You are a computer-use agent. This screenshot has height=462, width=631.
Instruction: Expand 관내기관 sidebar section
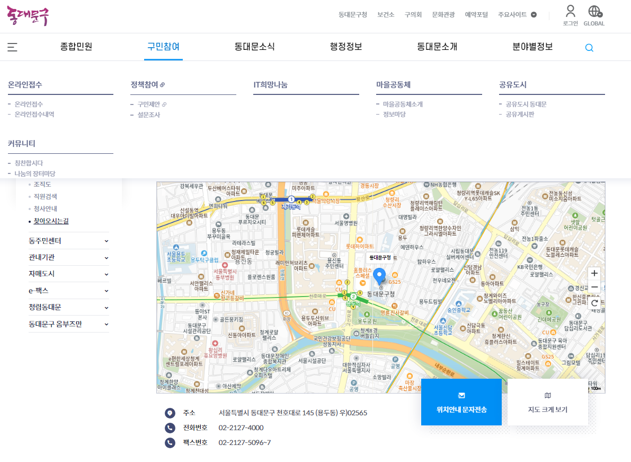[68, 257]
